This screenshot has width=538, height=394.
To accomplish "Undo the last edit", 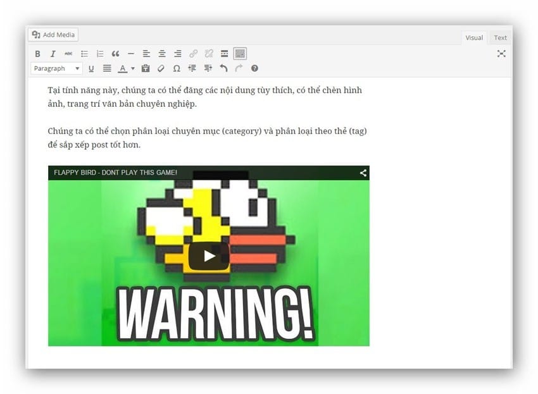I will click(223, 68).
